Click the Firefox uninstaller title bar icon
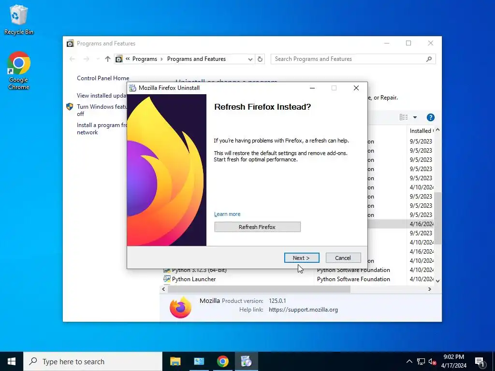The width and height of the screenshot is (495, 371). coord(132,88)
